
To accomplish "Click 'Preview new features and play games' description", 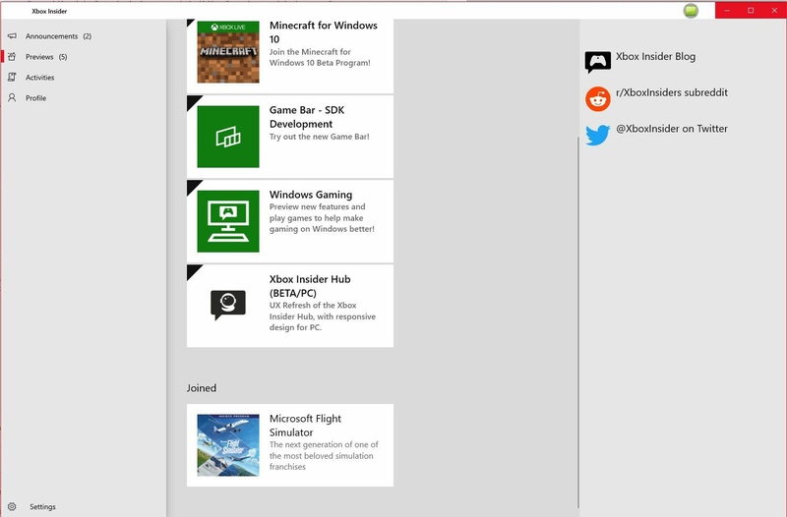I will (322, 217).
